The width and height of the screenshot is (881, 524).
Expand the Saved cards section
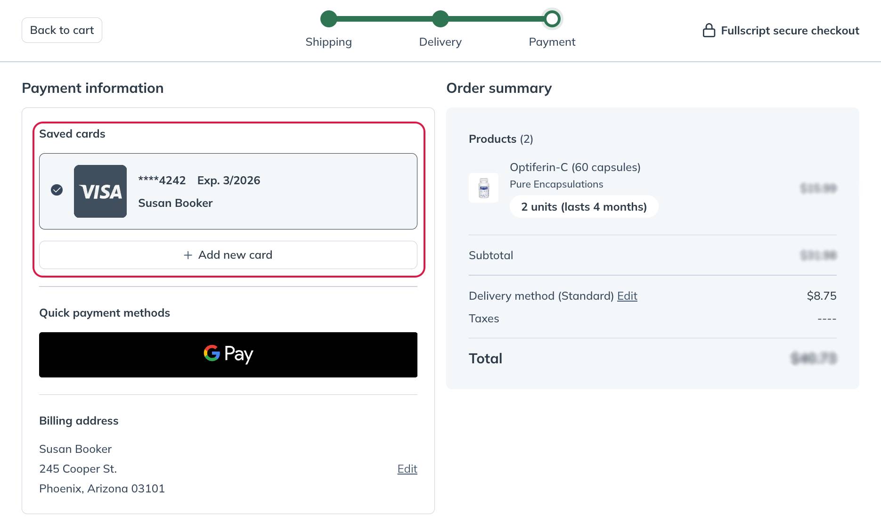(72, 134)
